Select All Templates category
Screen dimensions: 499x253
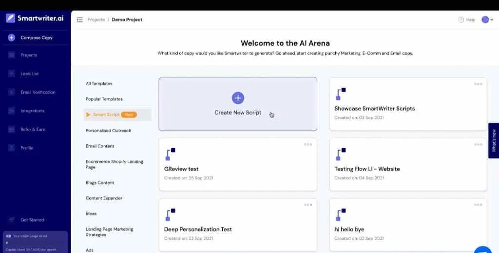point(99,83)
